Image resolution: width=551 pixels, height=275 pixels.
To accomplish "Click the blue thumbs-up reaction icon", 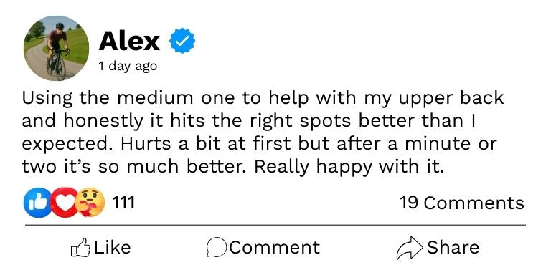I will pyautogui.click(x=37, y=203).
